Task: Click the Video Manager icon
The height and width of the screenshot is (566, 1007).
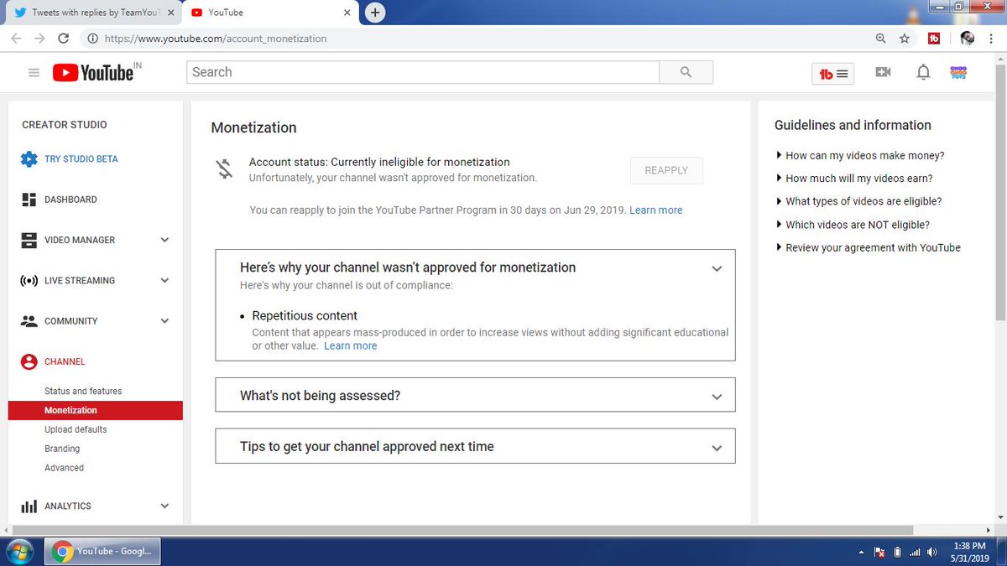Action: coord(29,240)
